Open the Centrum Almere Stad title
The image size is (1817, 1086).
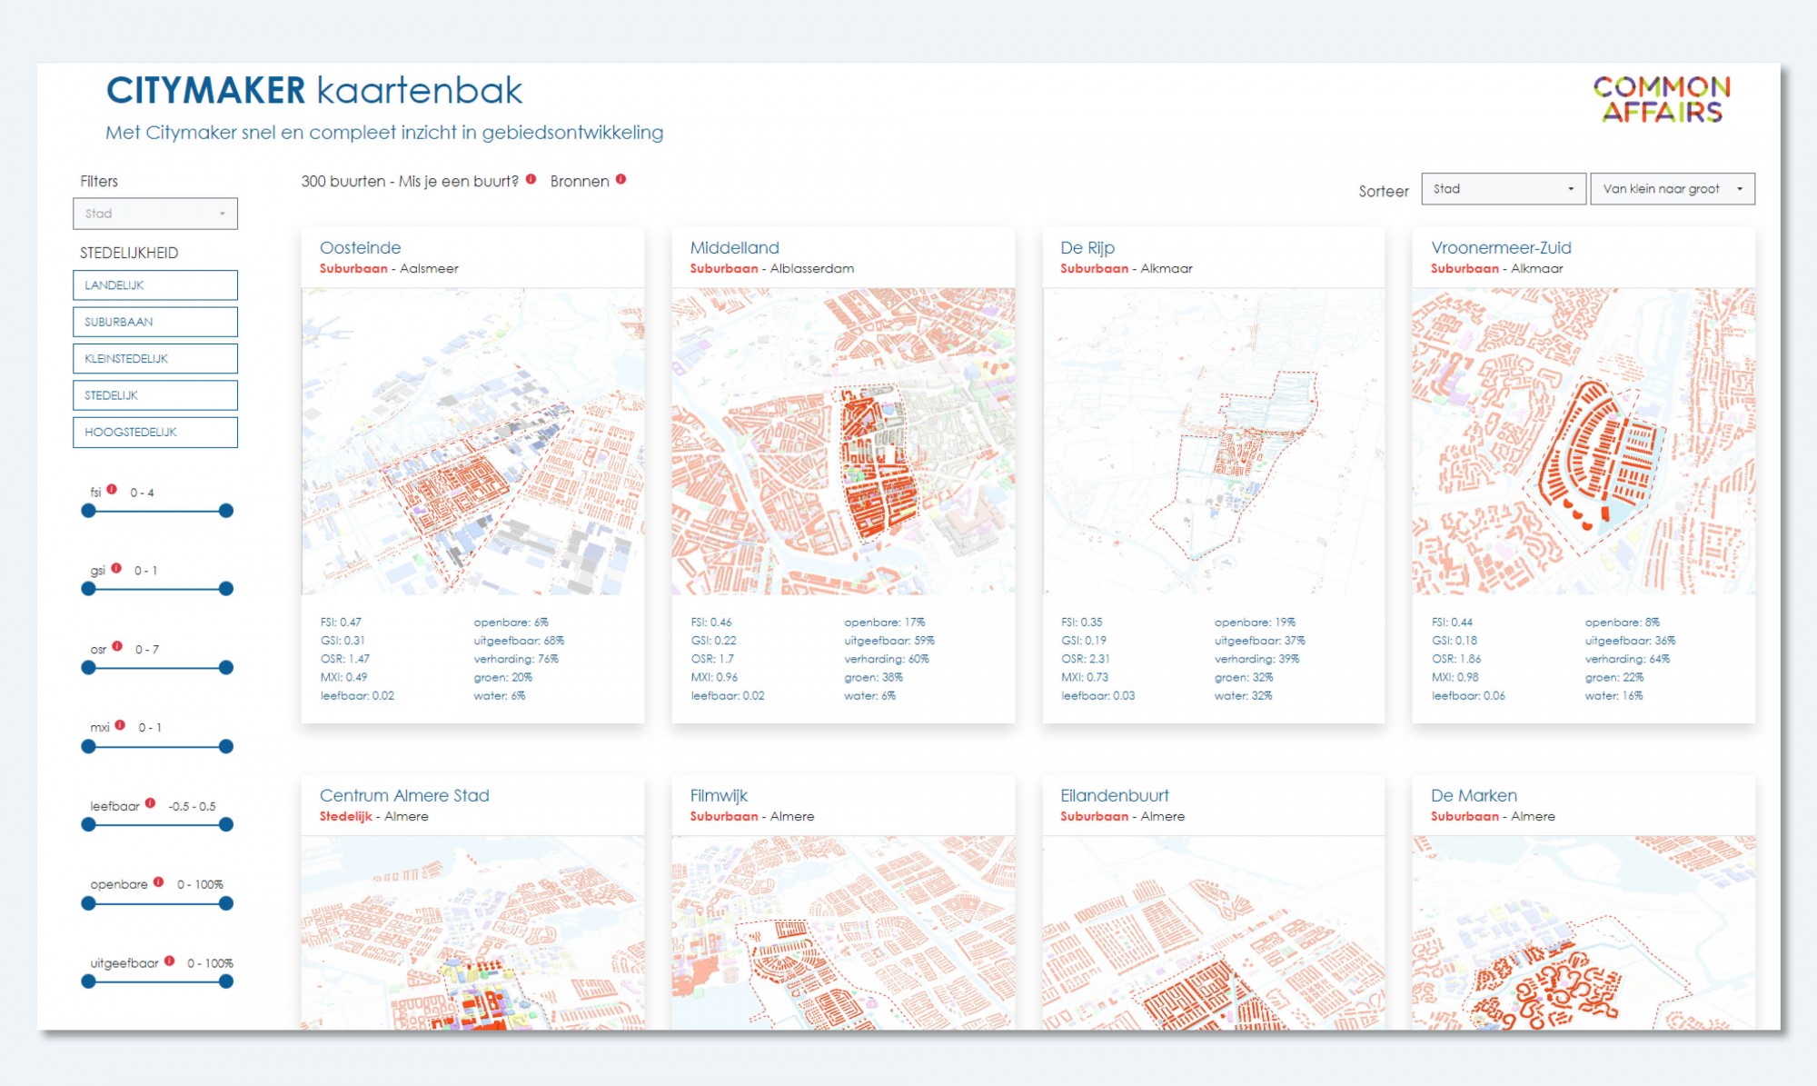[x=404, y=795]
